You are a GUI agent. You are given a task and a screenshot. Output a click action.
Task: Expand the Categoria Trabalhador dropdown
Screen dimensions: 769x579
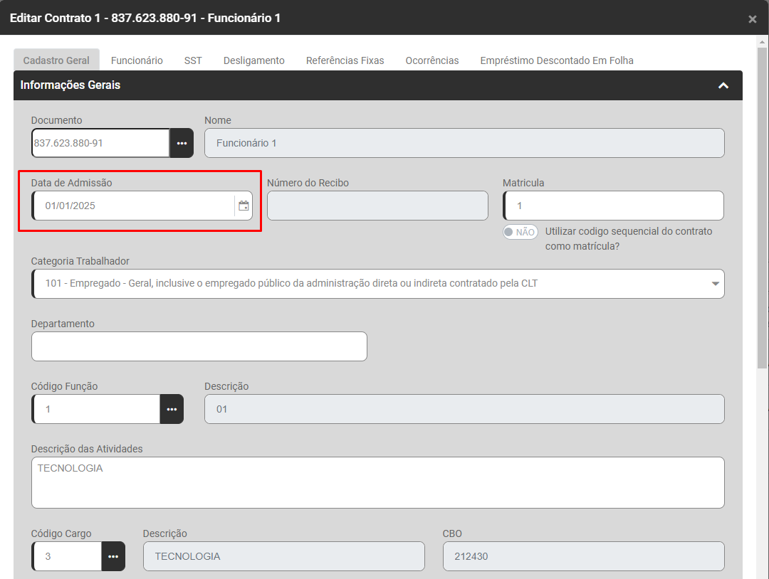[x=715, y=284]
